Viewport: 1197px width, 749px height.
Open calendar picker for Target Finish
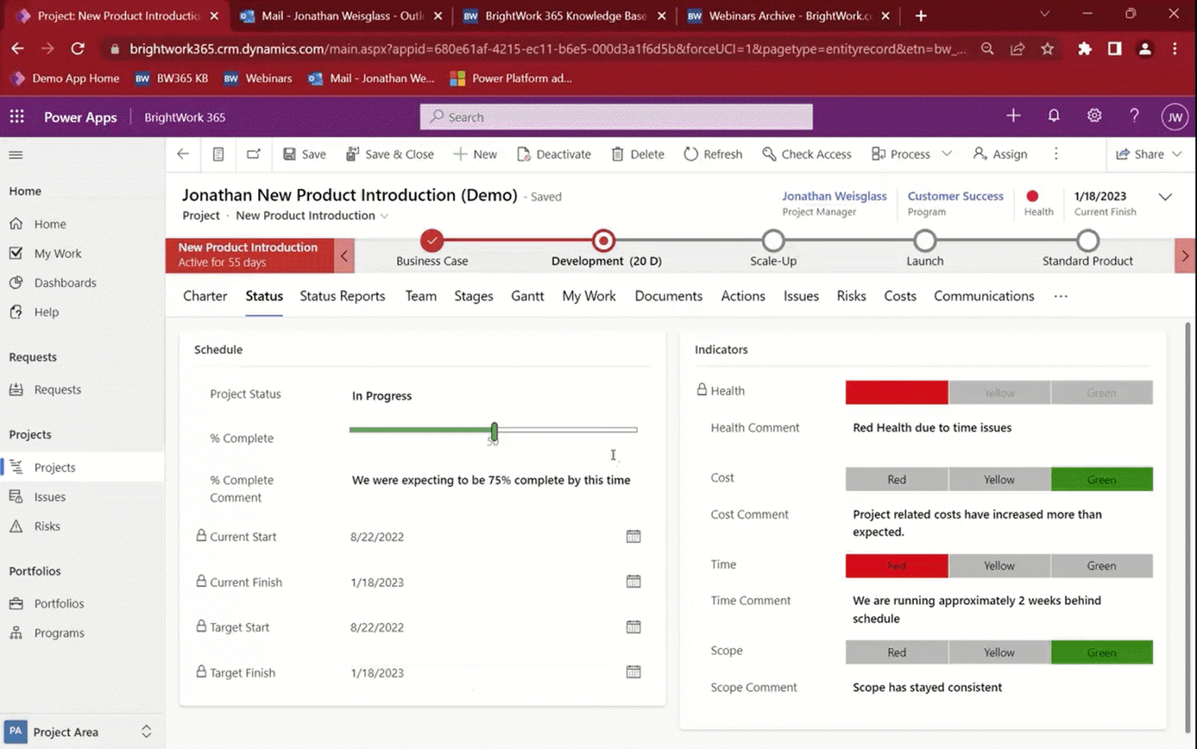[x=633, y=672]
